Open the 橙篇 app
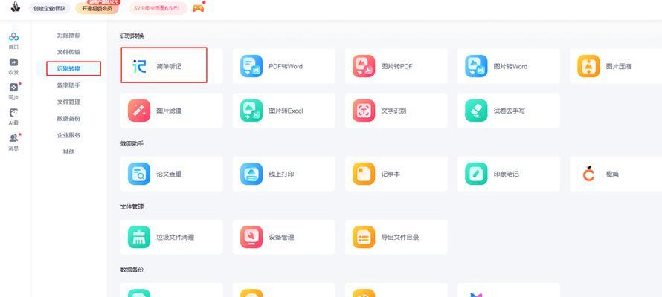The image size is (662, 297). coord(616,174)
